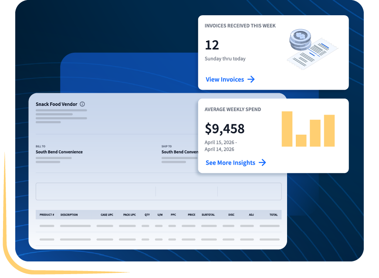Open the See More Insights link

point(230,163)
